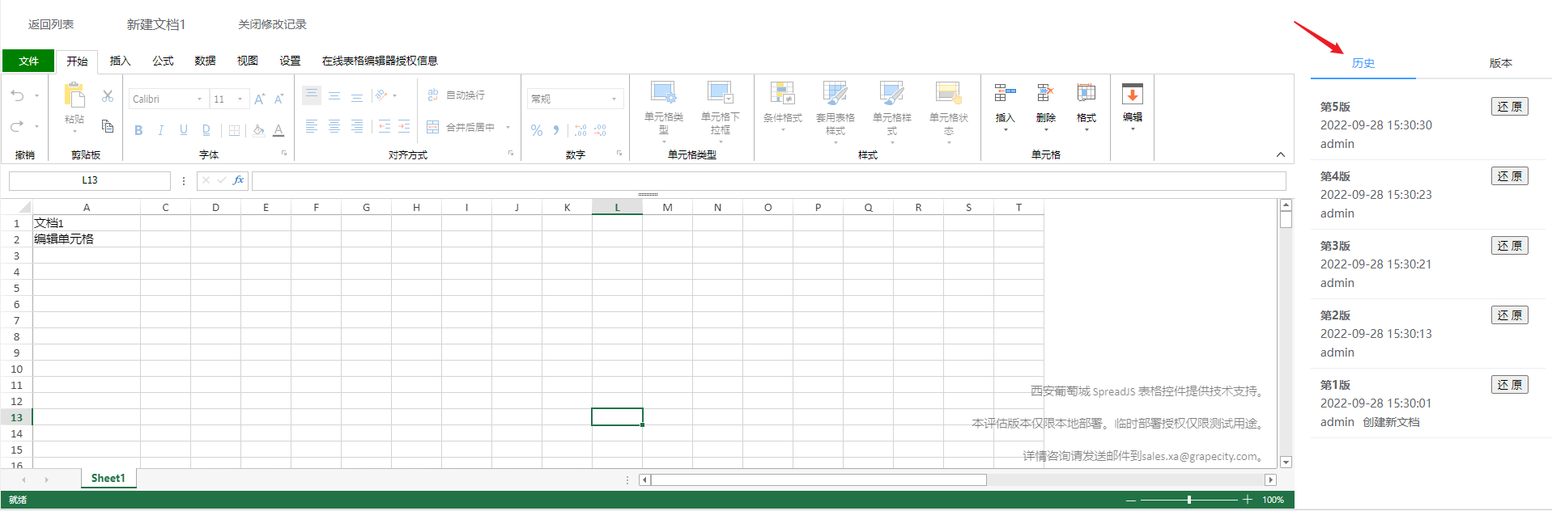Screen dimensions: 1552x511
Task: Center cell text horizontally
Action: tap(334, 126)
